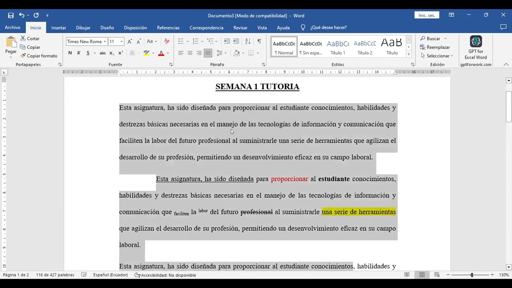Open the comments icon at top right
512x288 pixels.
click(503, 28)
